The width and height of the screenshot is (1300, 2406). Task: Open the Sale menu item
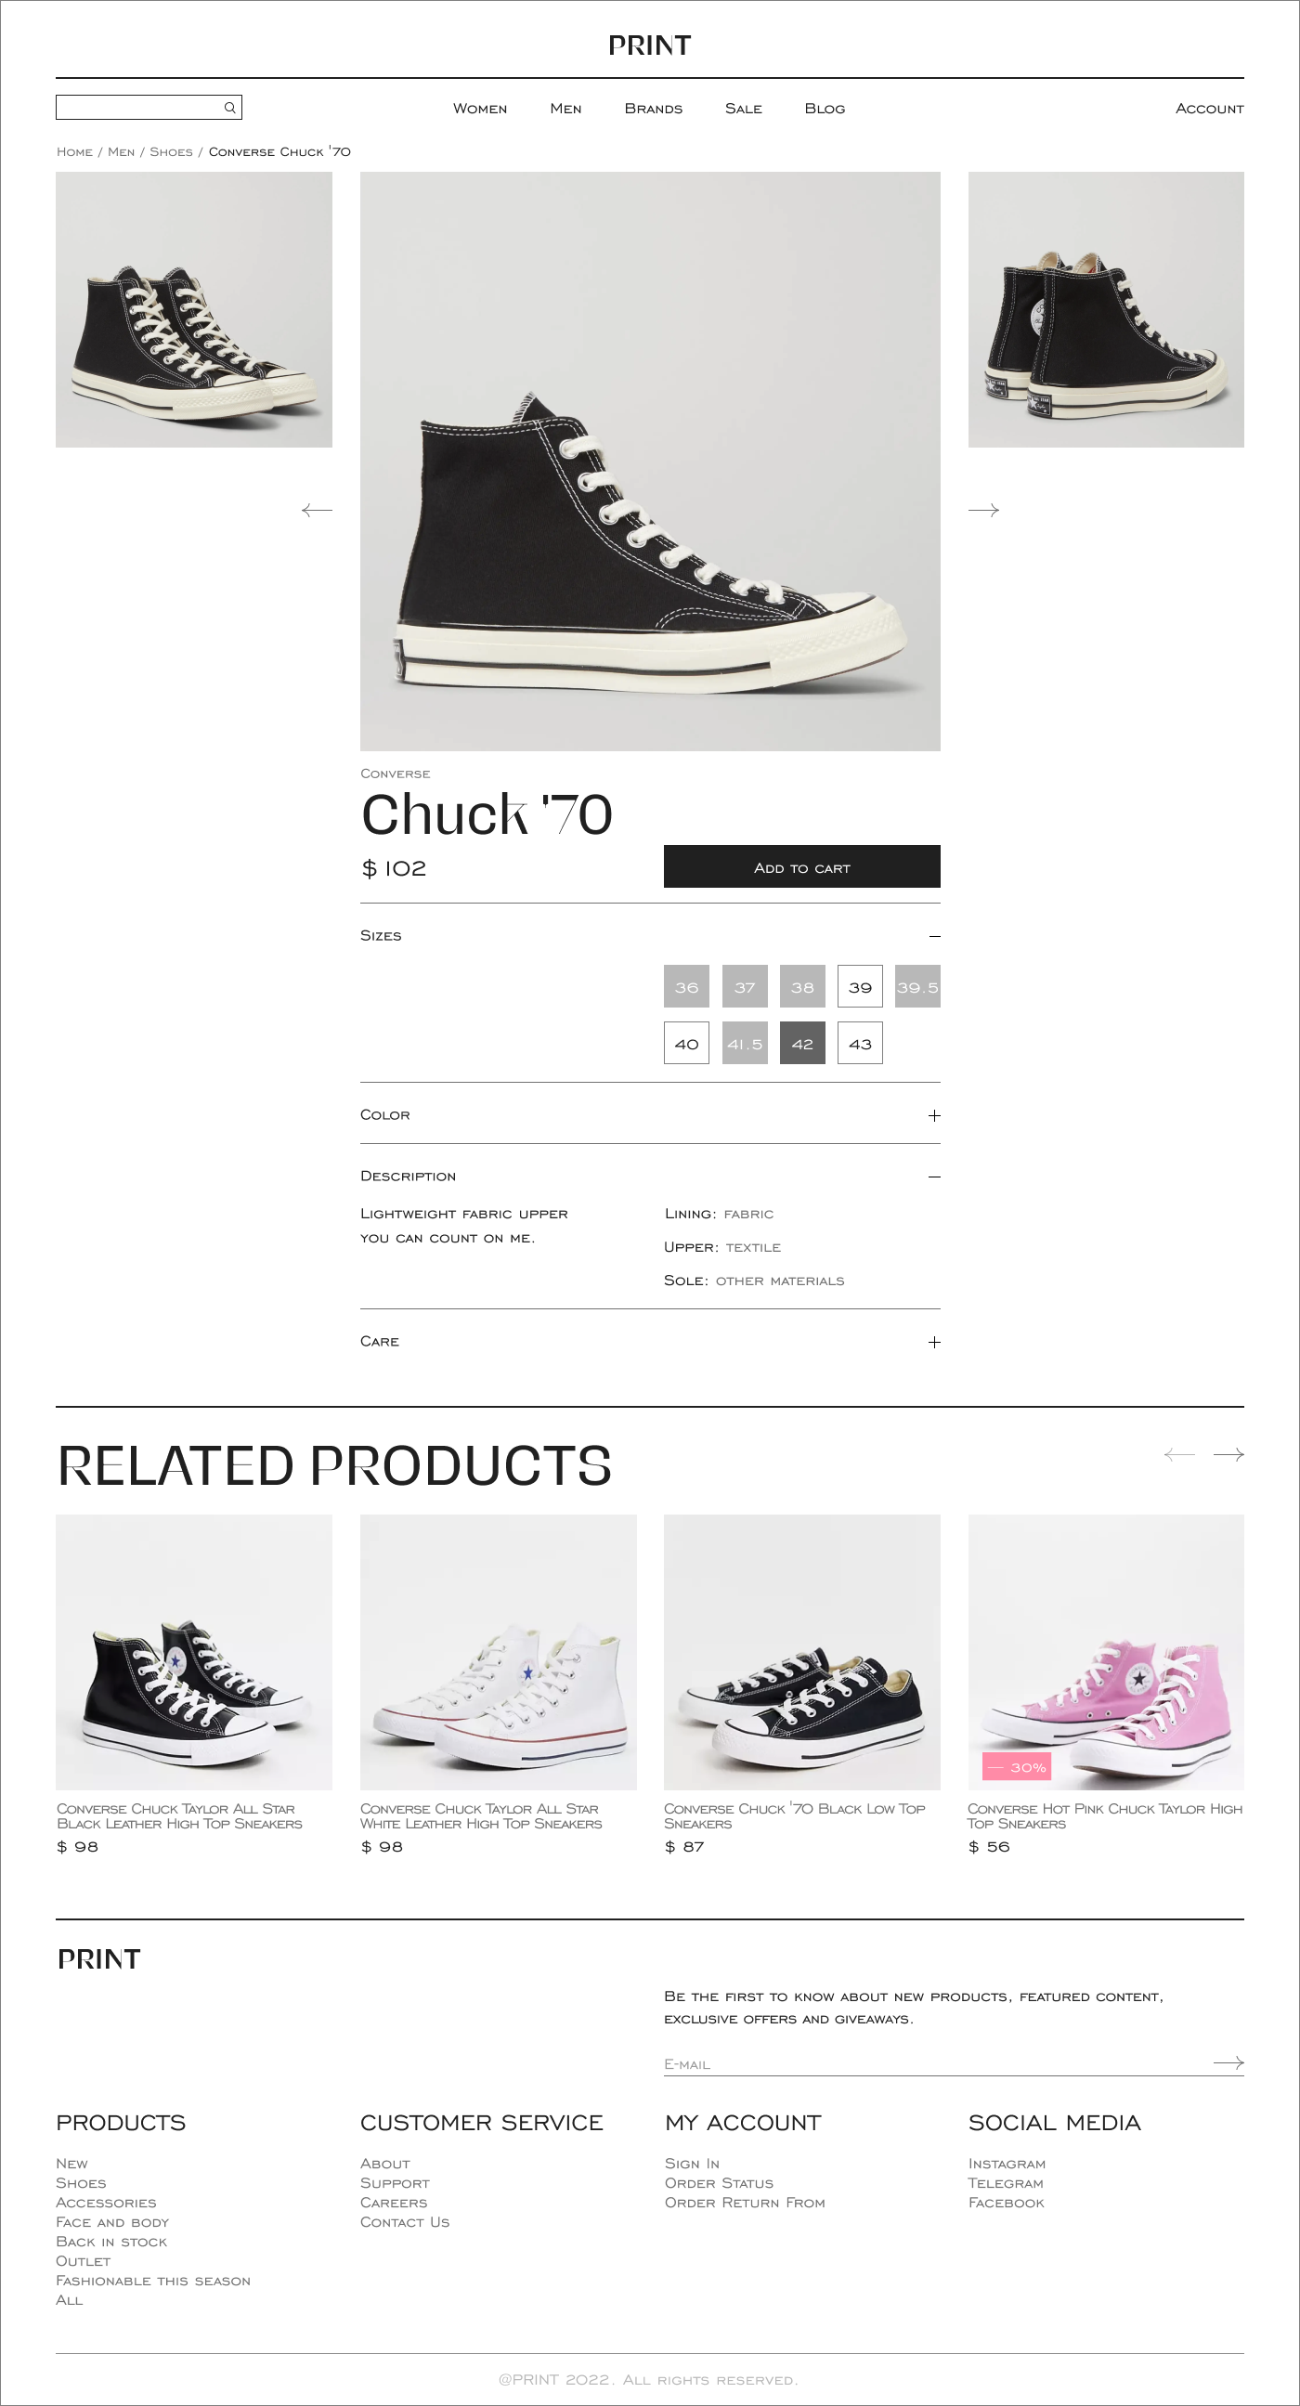(744, 109)
